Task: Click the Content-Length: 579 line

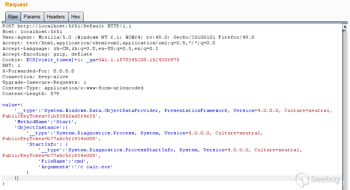Action: tap(31, 93)
